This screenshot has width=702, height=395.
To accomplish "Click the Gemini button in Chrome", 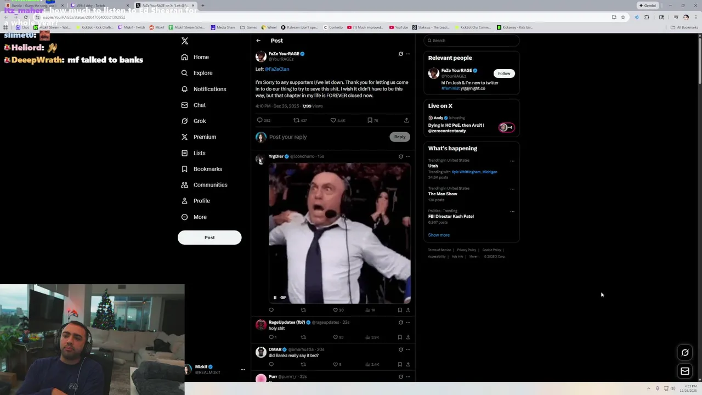I will 648,5.
